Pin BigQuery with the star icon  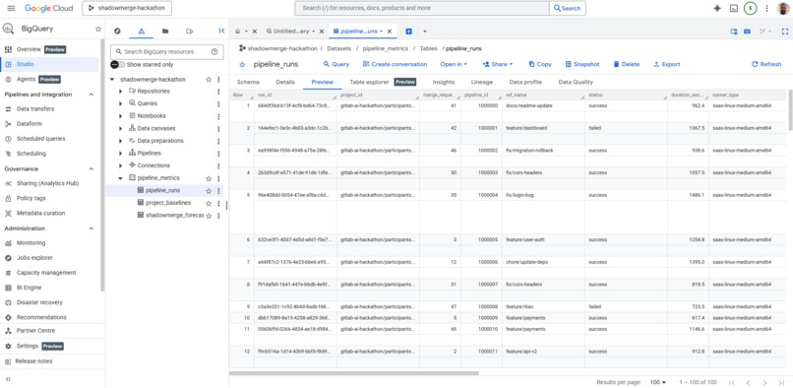pyautogui.click(x=98, y=29)
